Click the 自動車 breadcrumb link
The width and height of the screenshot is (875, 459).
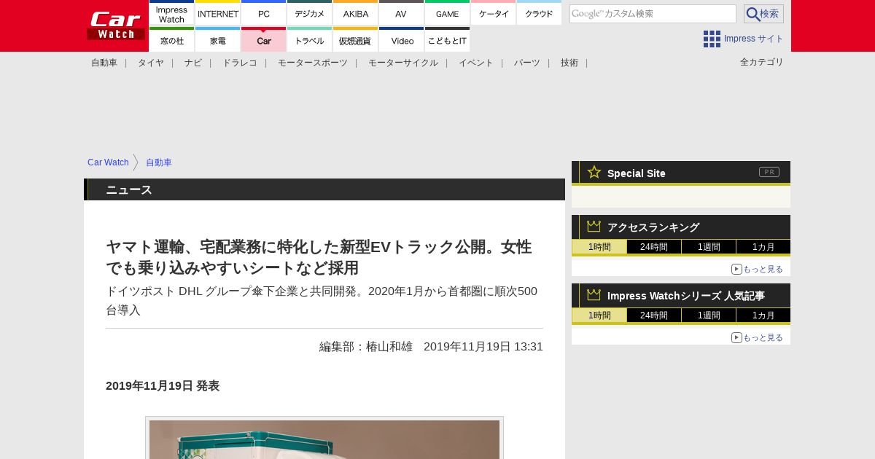[159, 162]
